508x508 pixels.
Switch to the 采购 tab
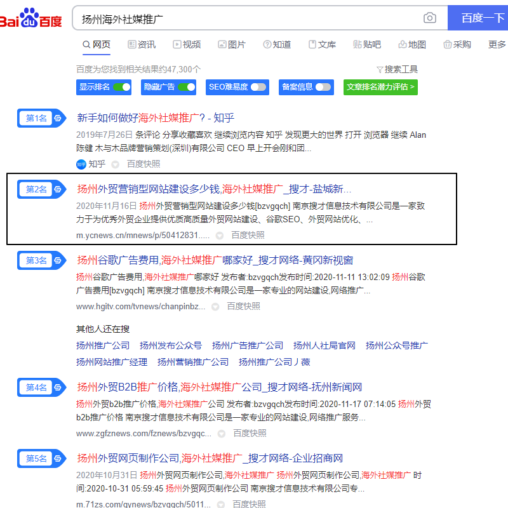[x=457, y=44]
